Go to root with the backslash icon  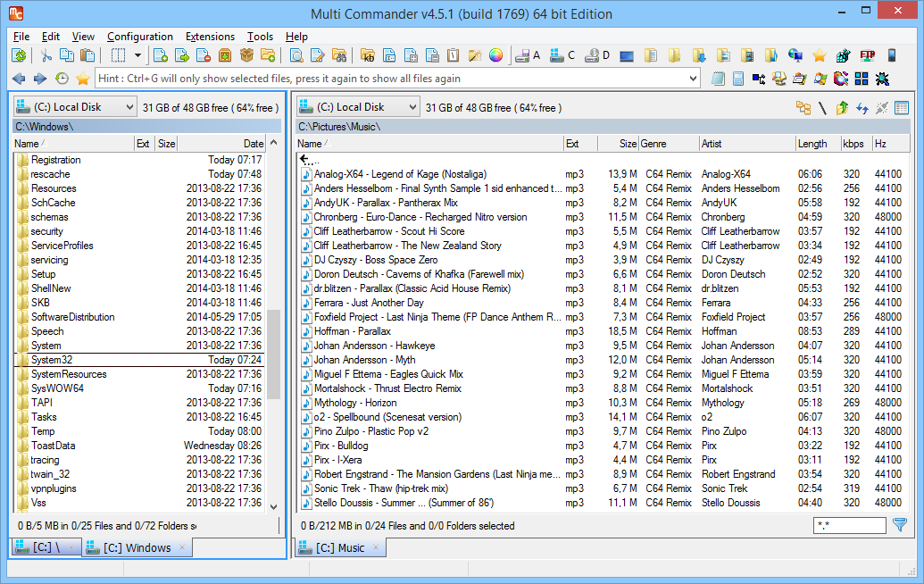point(822,108)
